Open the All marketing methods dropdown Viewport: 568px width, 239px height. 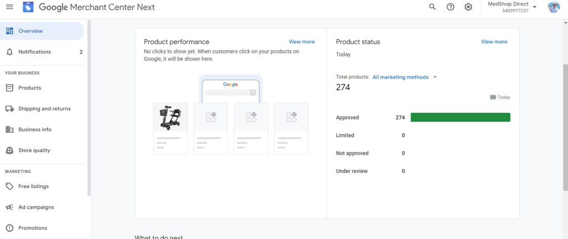pyautogui.click(x=404, y=77)
